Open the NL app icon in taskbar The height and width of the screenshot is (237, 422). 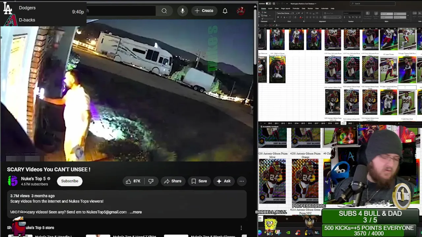[x=317, y=233]
